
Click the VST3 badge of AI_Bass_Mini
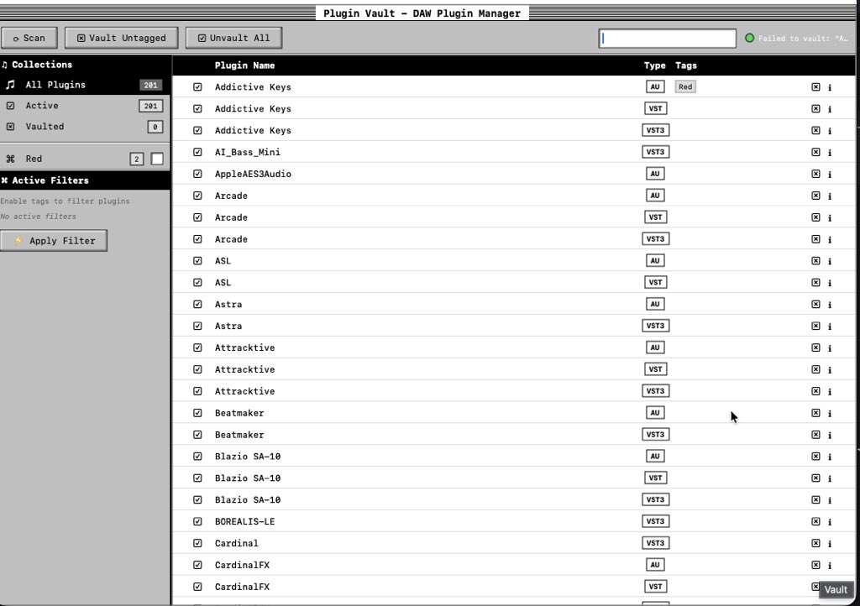tap(655, 152)
